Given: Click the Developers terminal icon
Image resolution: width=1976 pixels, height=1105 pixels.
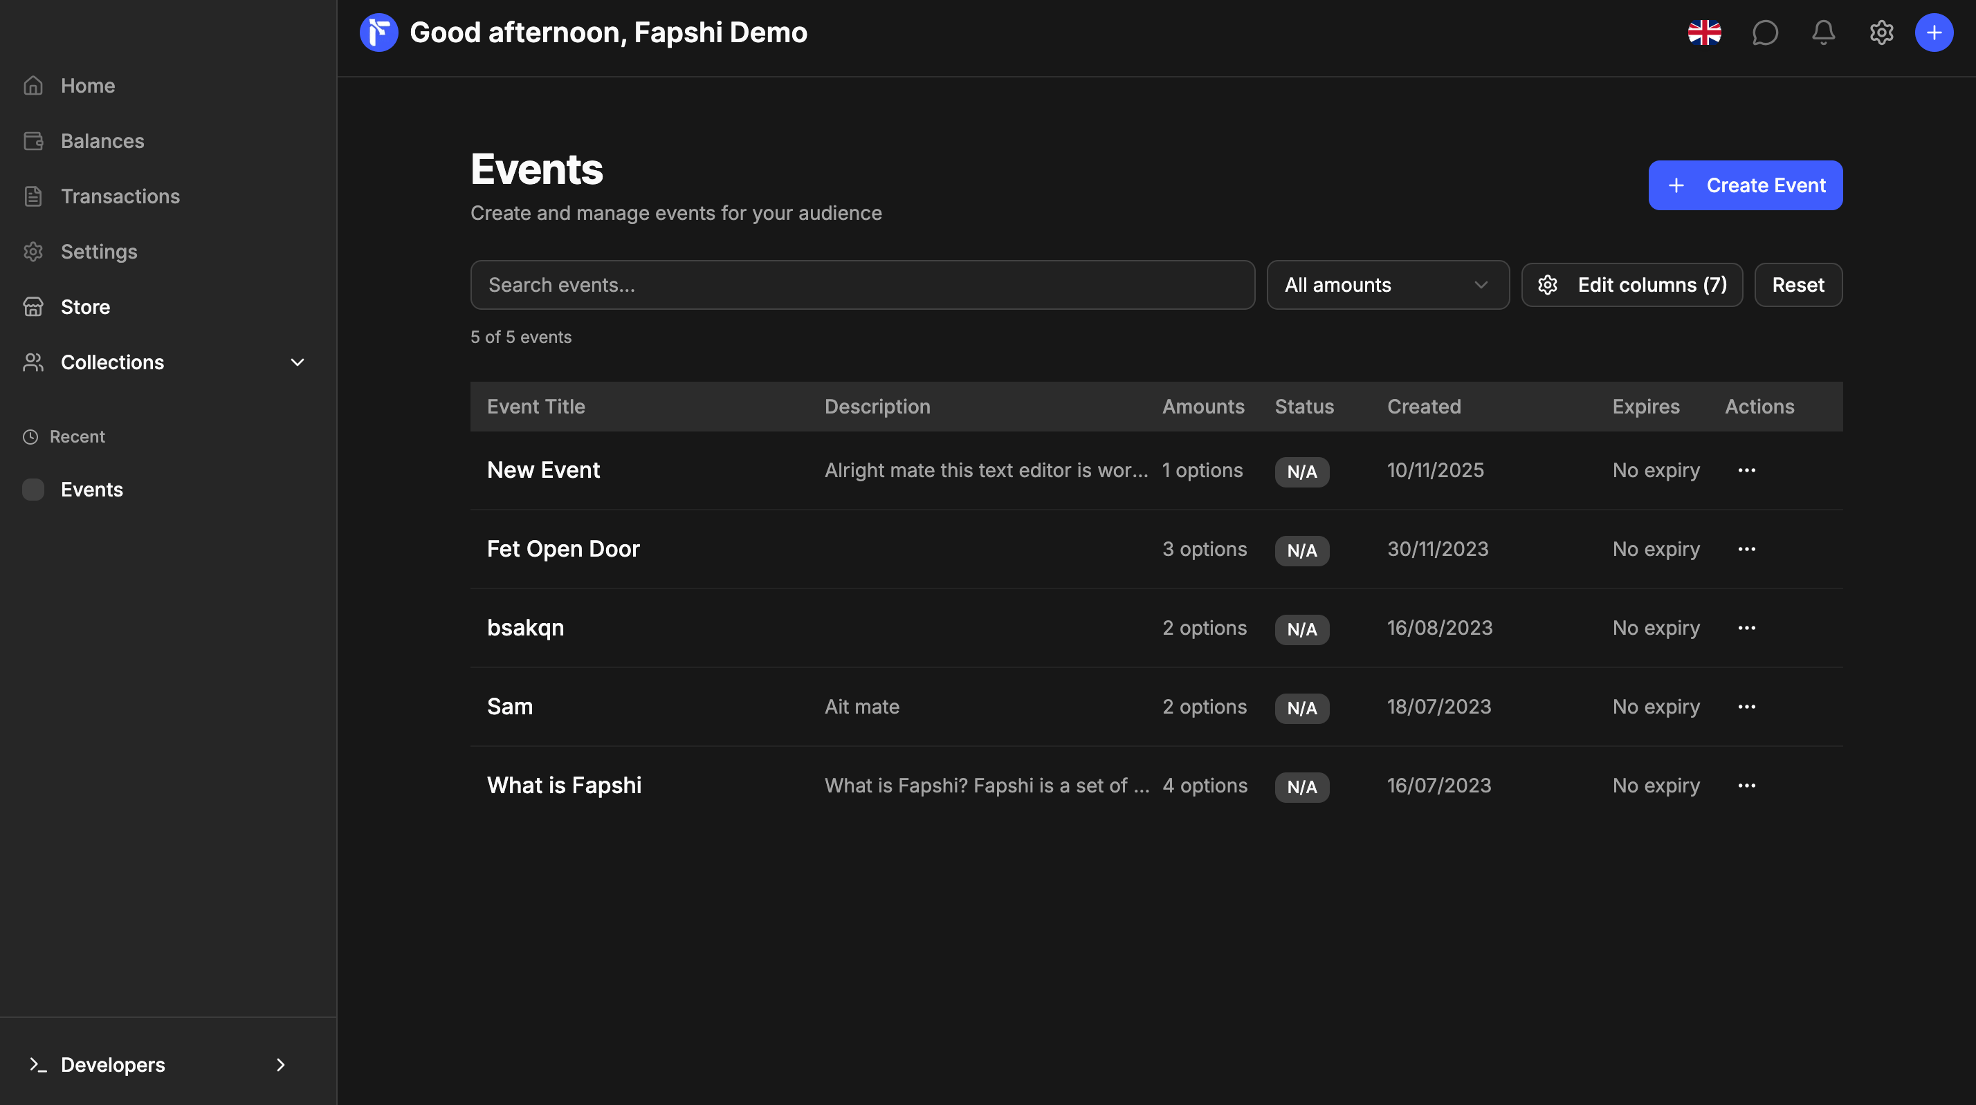Looking at the screenshot, I should tap(37, 1064).
